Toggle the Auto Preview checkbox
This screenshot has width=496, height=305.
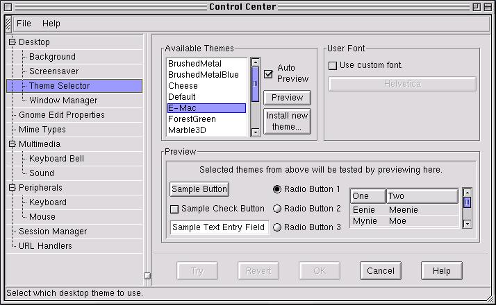click(268, 73)
